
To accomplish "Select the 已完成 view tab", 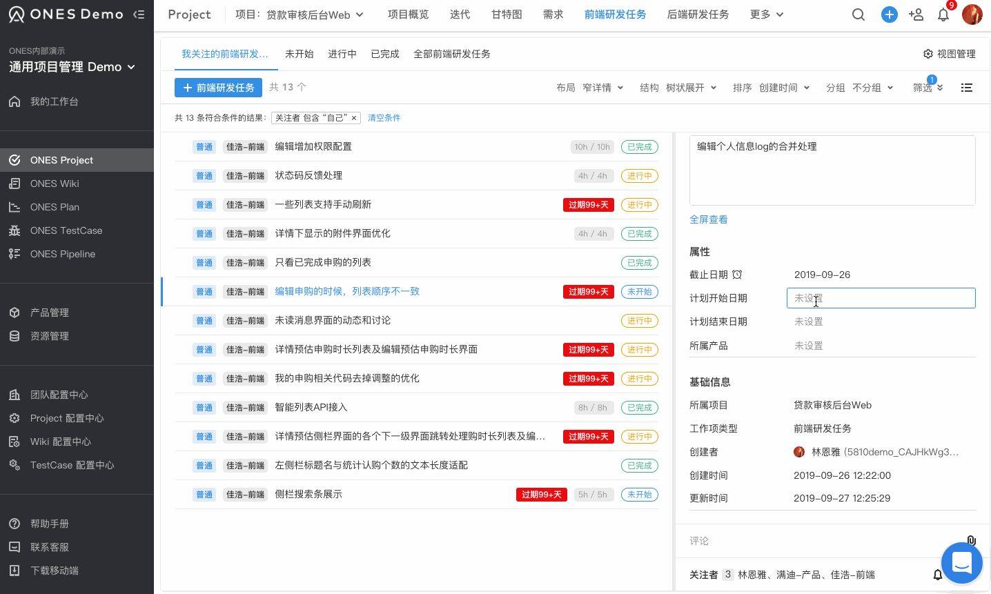I will [x=385, y=54].
